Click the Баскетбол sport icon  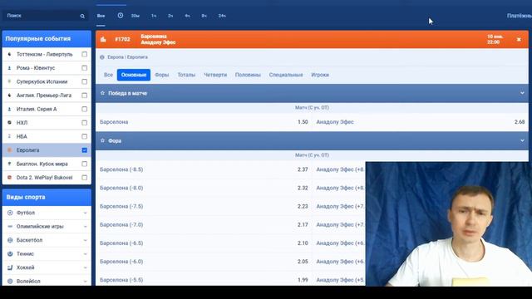point(10,240)
